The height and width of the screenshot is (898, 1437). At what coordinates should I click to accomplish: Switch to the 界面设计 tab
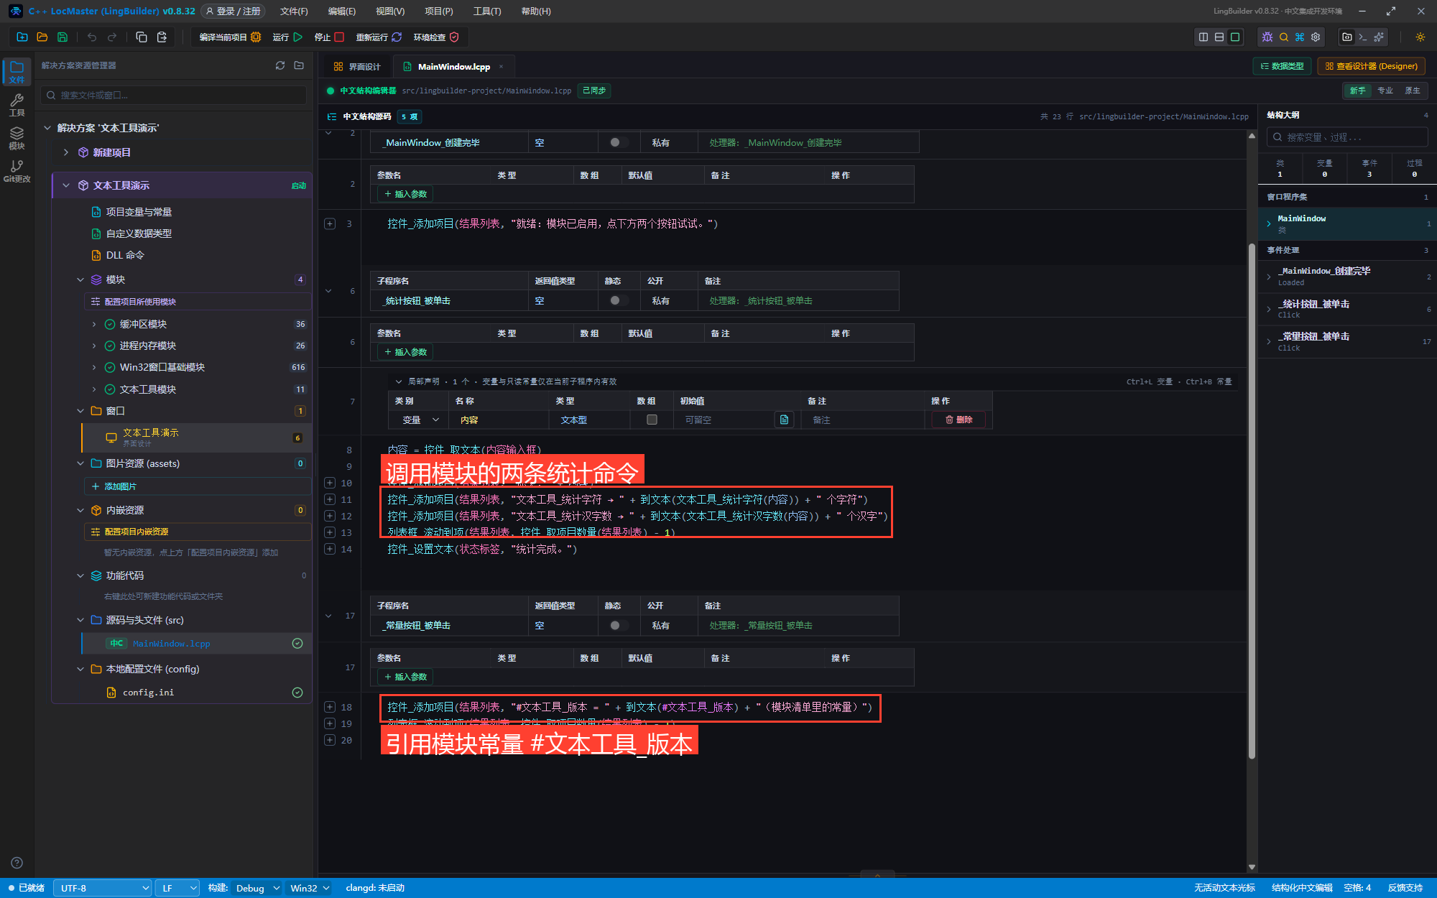(x=357, y=67)
